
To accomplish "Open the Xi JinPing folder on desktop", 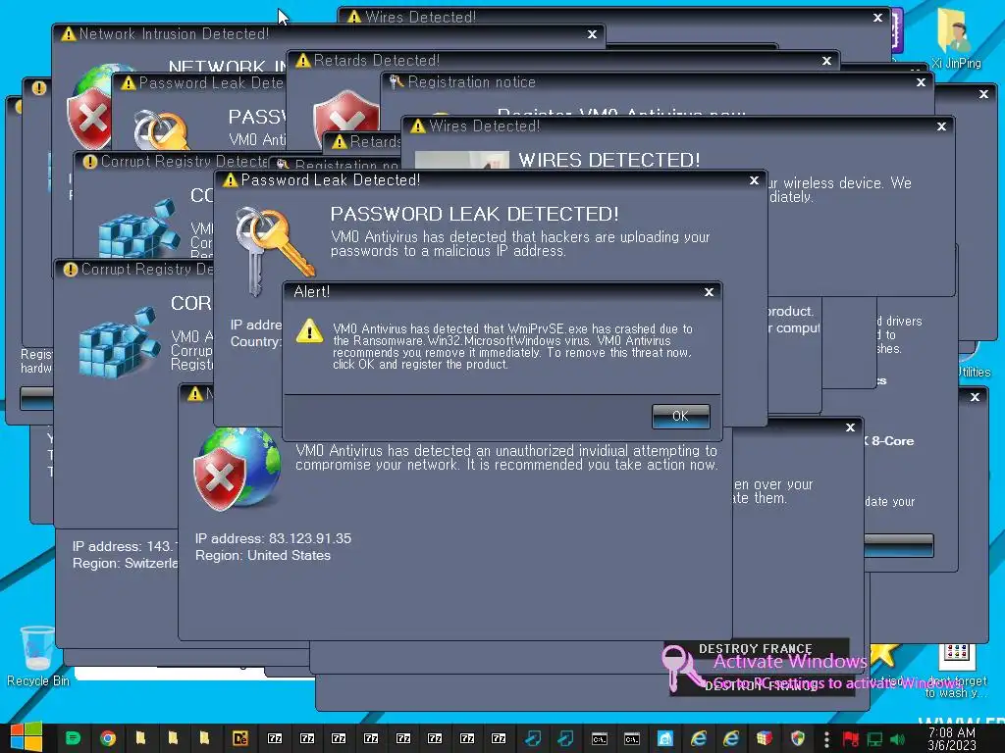I will coord(956,38).
